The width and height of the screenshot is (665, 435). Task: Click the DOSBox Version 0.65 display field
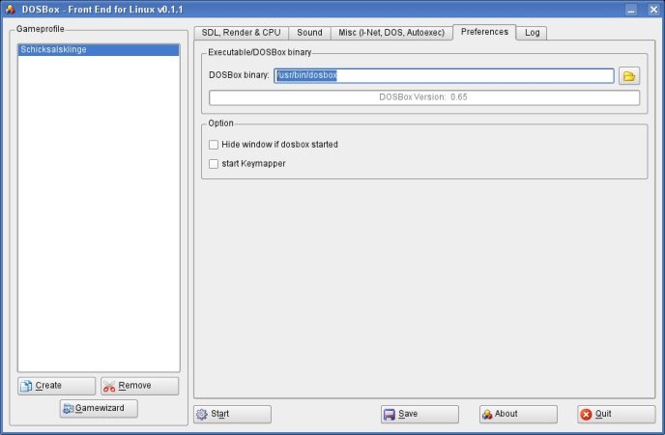click(424, 97)
